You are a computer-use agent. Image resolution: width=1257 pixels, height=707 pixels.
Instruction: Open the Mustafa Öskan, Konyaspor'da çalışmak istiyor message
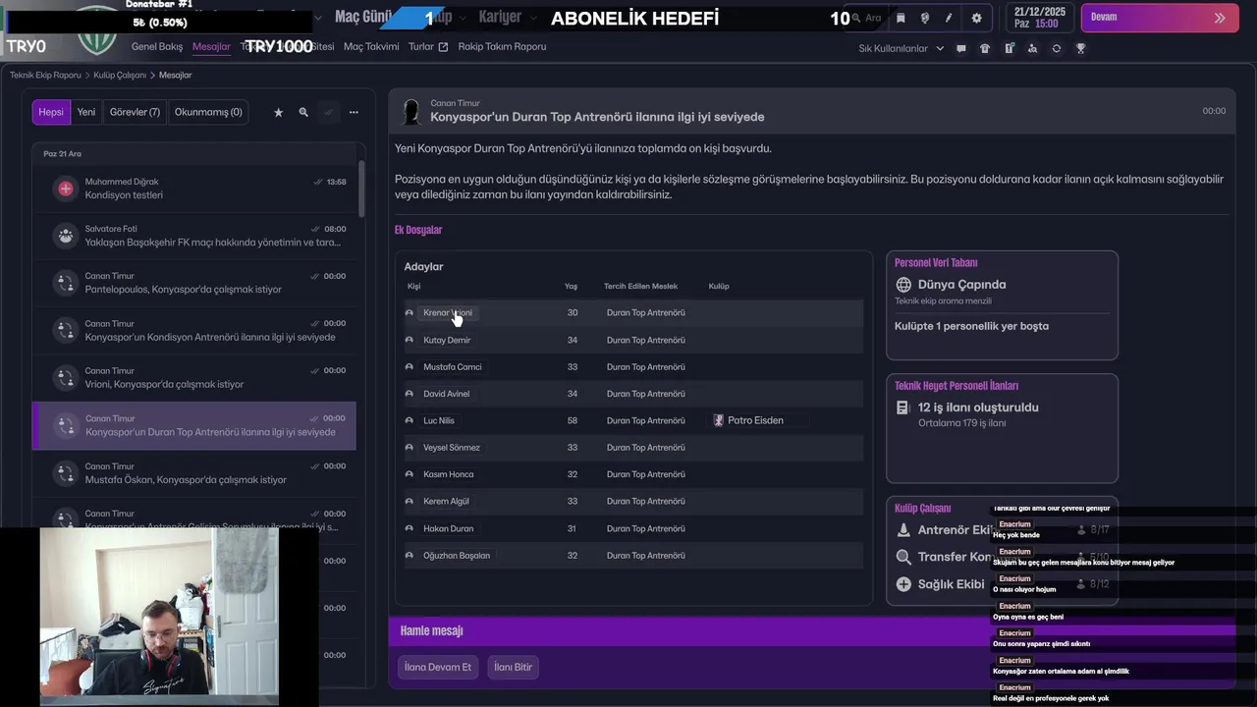point(193,473)
